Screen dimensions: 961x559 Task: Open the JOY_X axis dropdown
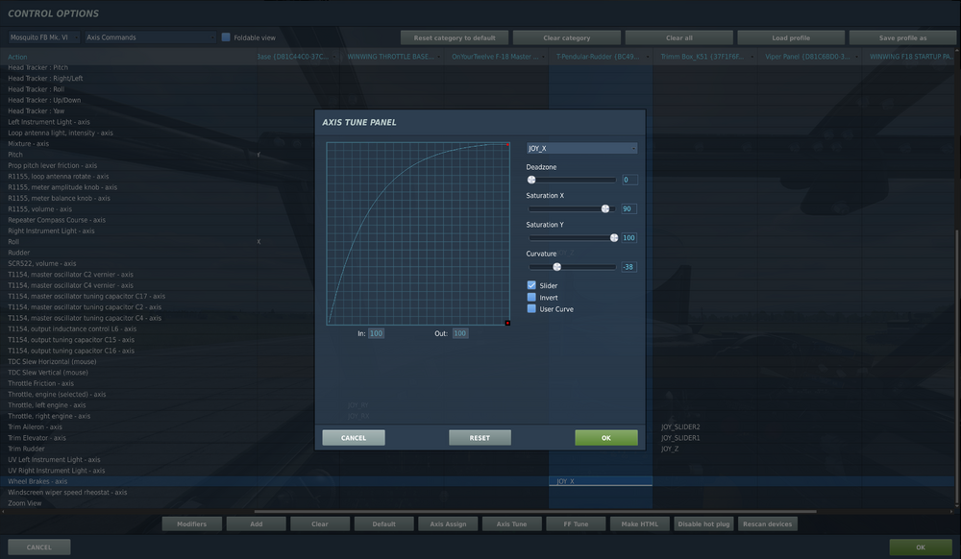(x=581, y=148)
